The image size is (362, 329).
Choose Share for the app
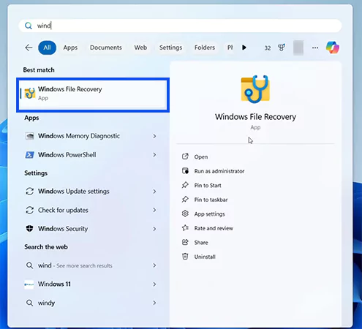[201, 243]
